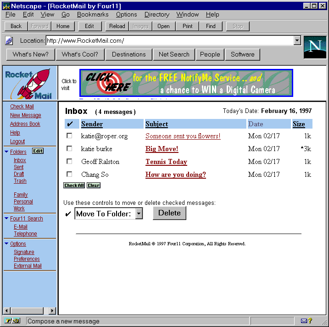Open the 'How are you doing?' message
Screen dimensions: 329x327
tap(176, 175)
